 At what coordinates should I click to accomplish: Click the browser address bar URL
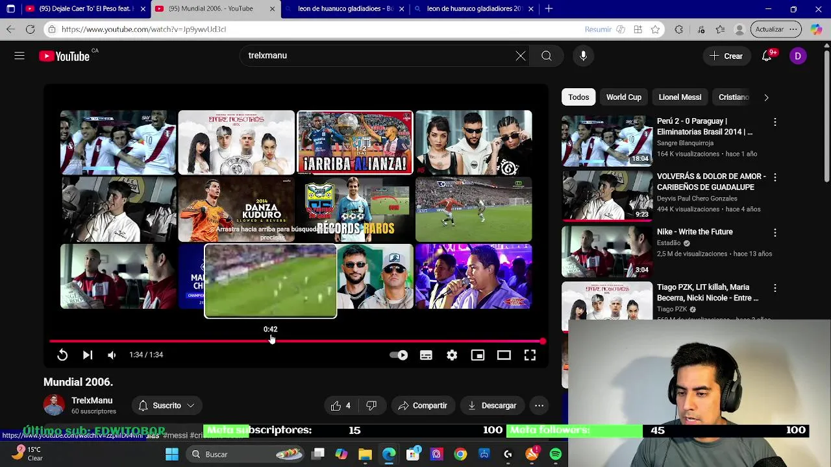click(x=144, y=29)
